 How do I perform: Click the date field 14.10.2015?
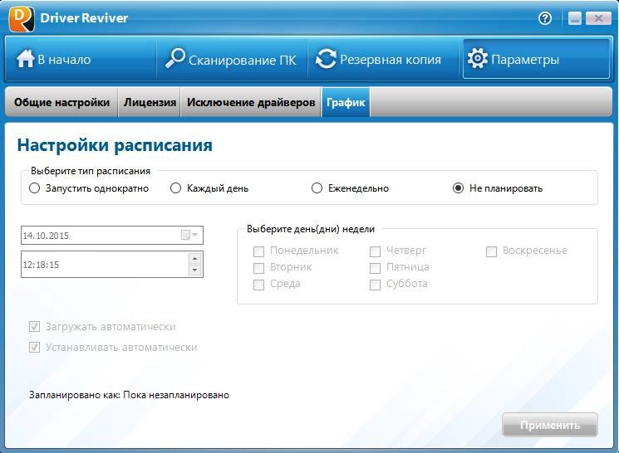coord(112,235)
